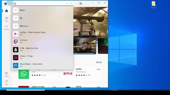The height and width of the screenshot is (95, 170).
Task: Select the 'tiktok' search suggestion
Action: tap(42, 10)
